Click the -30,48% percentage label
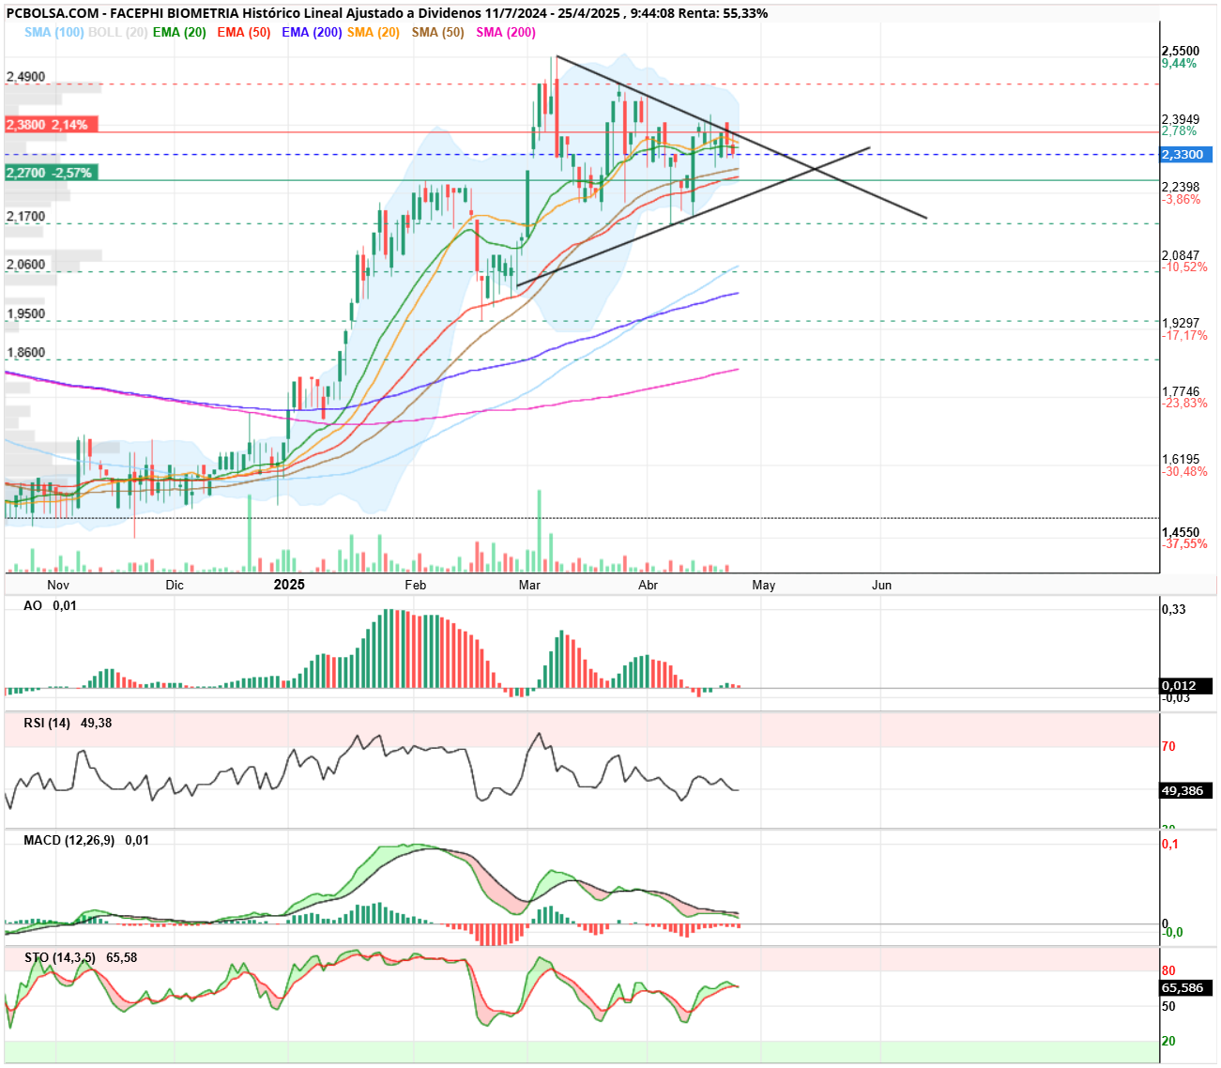The width and height of the screenshot is (1221, 1068). pyautogui.click(x=1185, y=472)
